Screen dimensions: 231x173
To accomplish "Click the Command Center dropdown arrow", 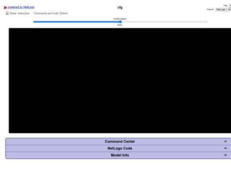I will [x=225, y=141].
